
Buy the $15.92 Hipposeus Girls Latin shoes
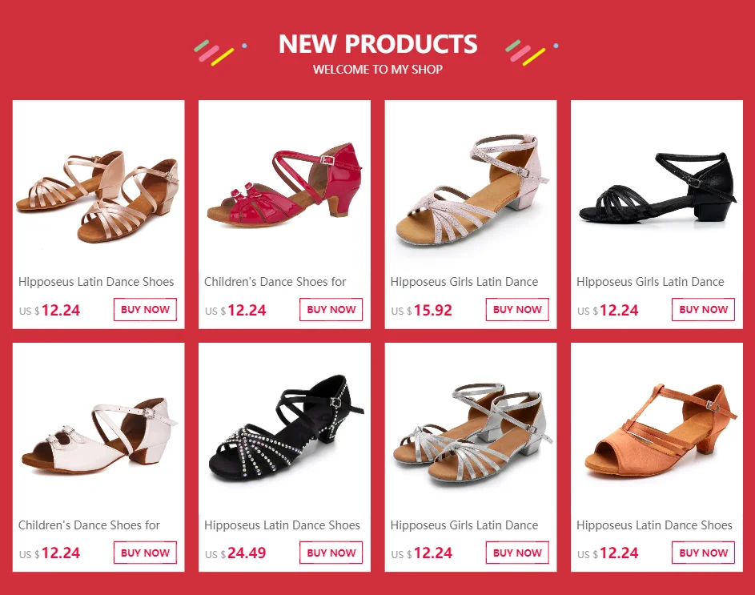coord(518,309)
